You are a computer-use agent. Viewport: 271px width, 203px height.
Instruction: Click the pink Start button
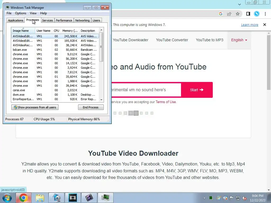[197, 90]
